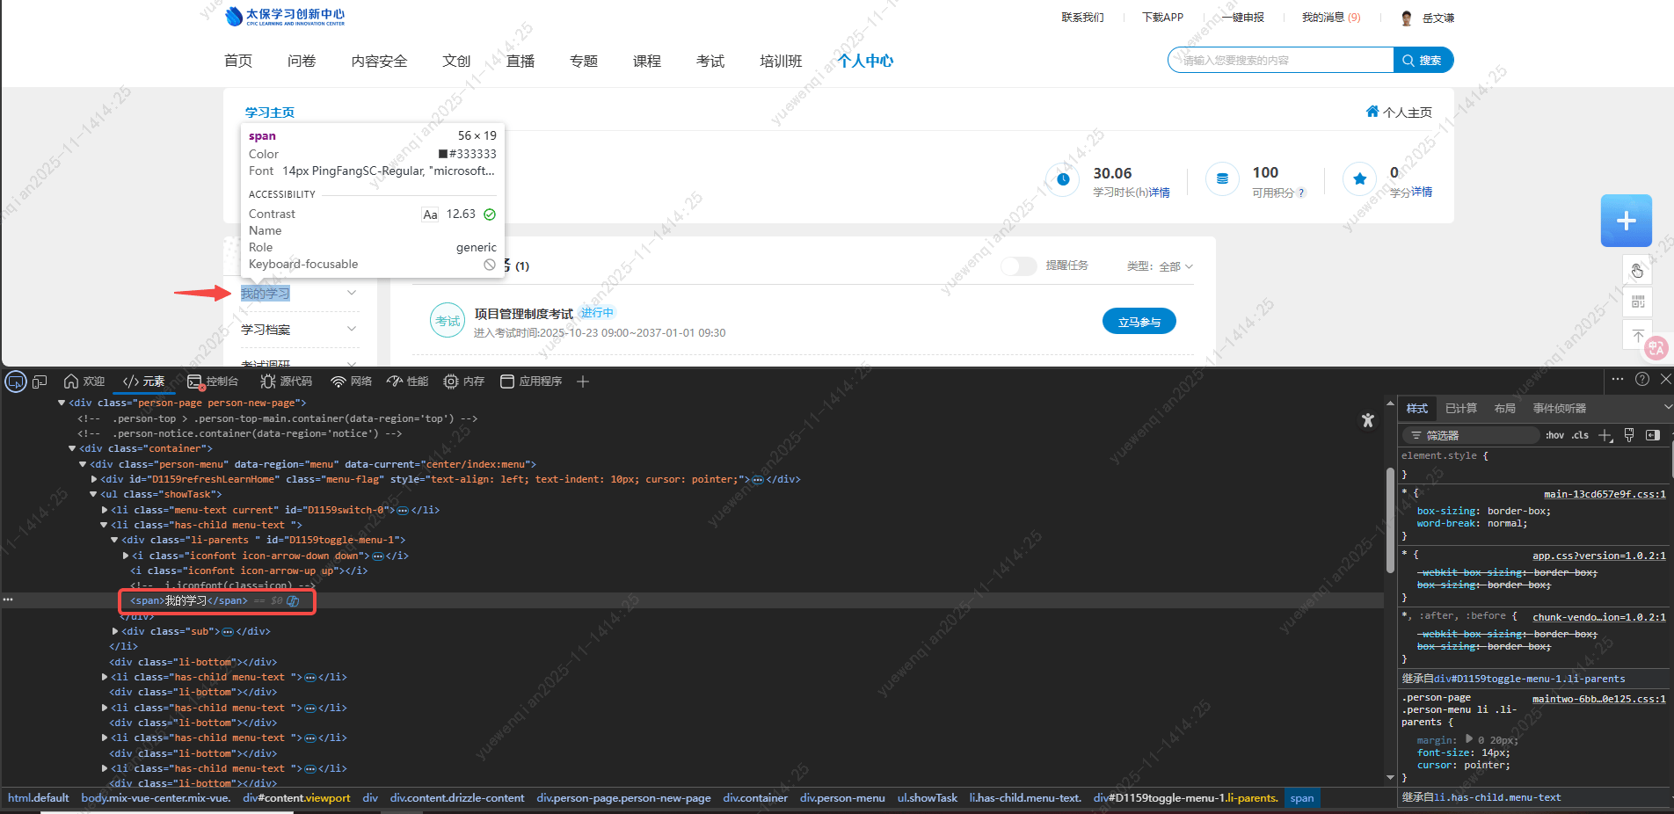The height and width of the screenshot is (814, 1674).
Task: Click the 立马参与 exam button
Action: pos(1139,321)
